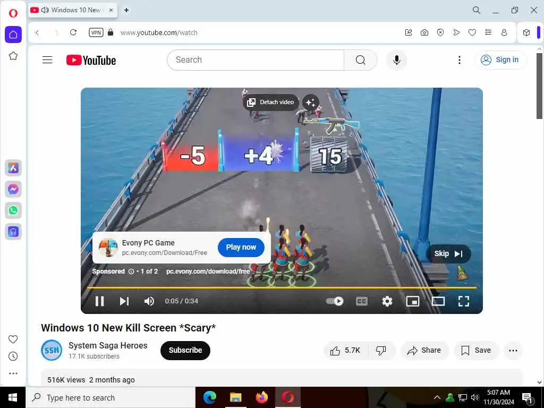Open the Sponsored info circle icon
This screenshot has height=408, width=544.
click(131, 271)
